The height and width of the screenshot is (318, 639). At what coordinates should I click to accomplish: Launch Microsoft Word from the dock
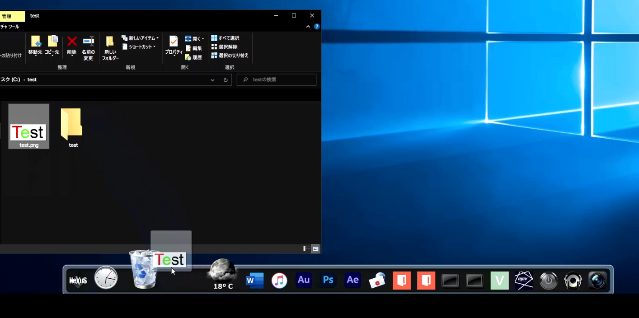[254, 281]
